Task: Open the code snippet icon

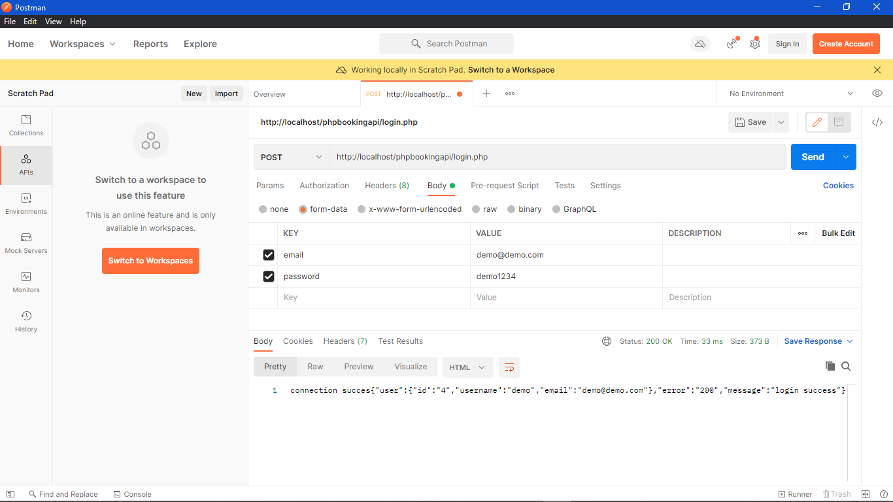Action: pyautogui.click(x=877, y=122)
